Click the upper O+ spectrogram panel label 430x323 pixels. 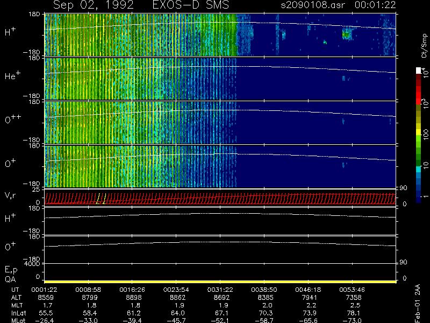(10, 163)
